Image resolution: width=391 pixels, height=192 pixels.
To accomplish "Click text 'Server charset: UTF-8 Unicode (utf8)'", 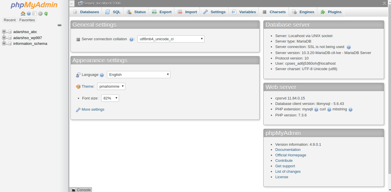I will click(x=306, y=69).
